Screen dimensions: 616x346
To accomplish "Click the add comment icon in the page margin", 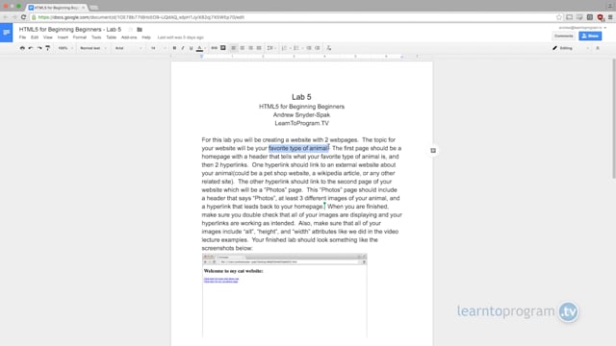I will point(433,151).
